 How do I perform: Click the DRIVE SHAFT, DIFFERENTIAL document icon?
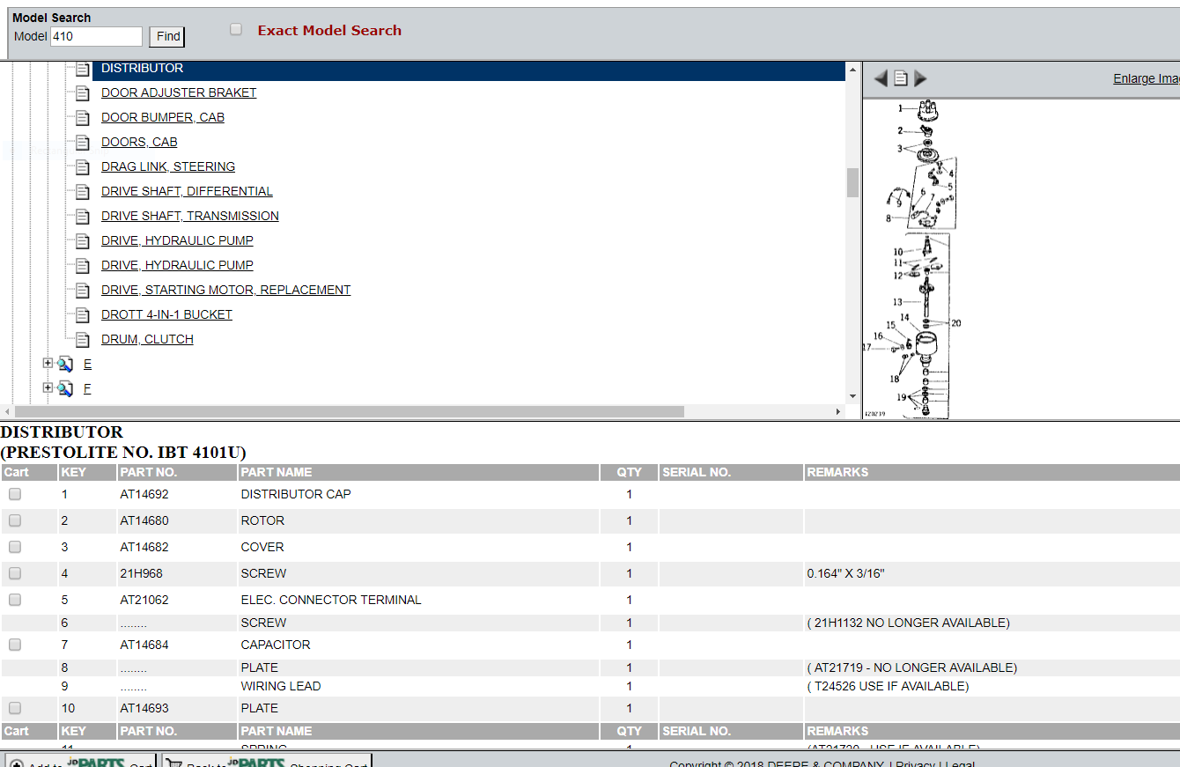(x=83, y=192)
